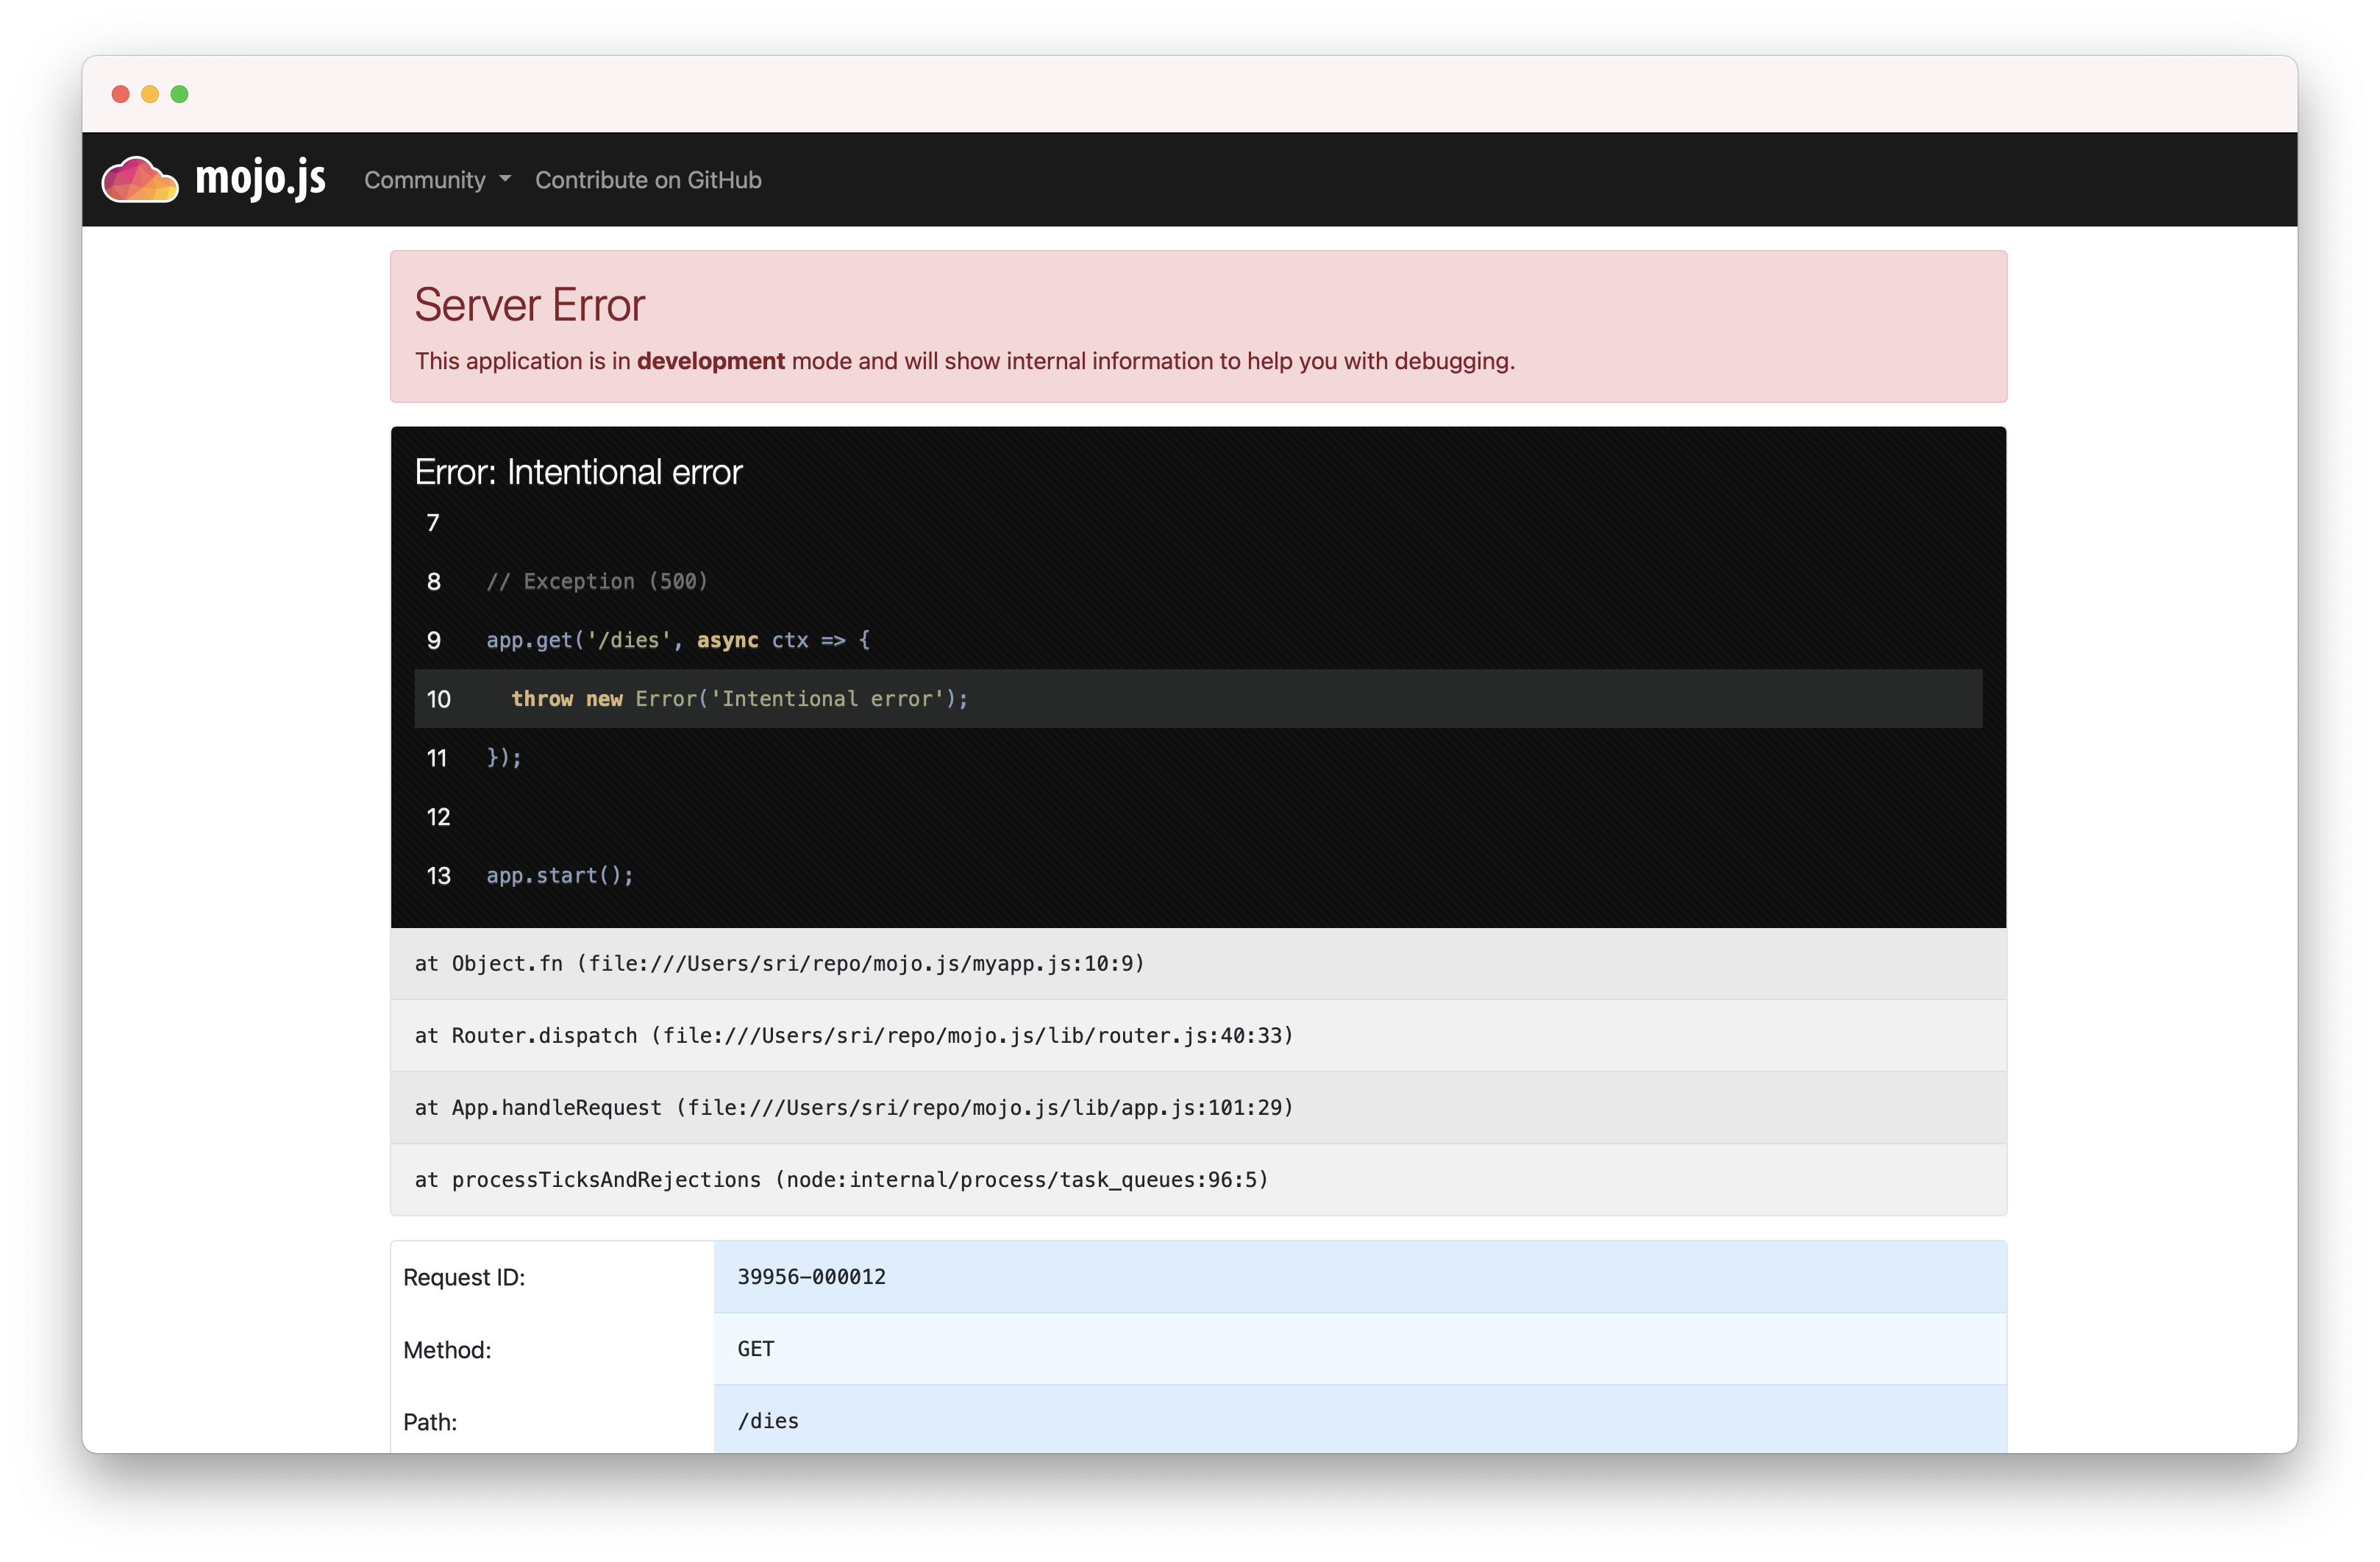Screen dimensions: 2380x1562
Task: Click the 'Method:' label
Action: [x=447, y=1350]
